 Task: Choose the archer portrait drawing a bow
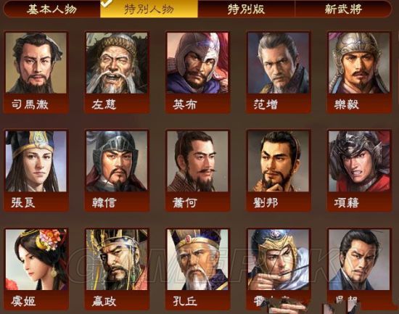point(279,260)
